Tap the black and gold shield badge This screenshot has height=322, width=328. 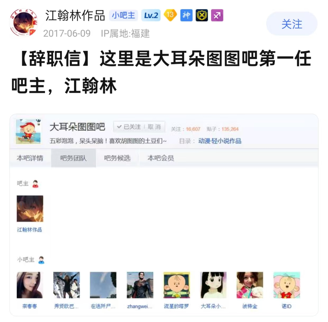tap(202, 15)
